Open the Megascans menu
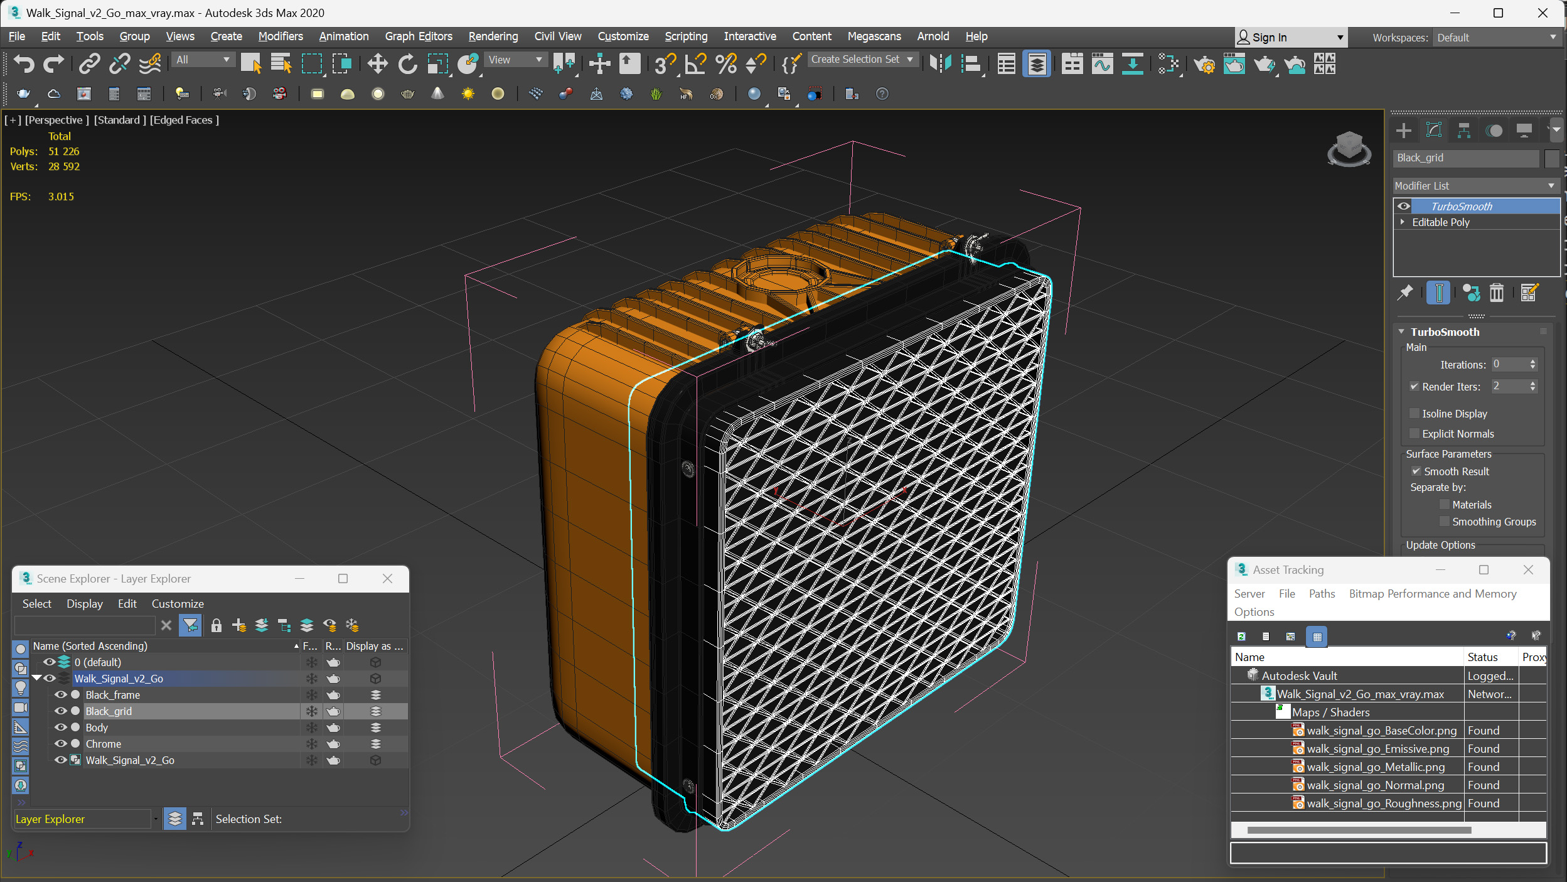 pos(874,36)
